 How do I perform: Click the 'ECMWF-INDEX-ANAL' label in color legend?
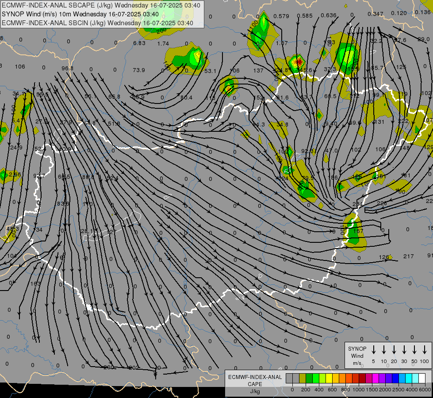click(255, 377)
